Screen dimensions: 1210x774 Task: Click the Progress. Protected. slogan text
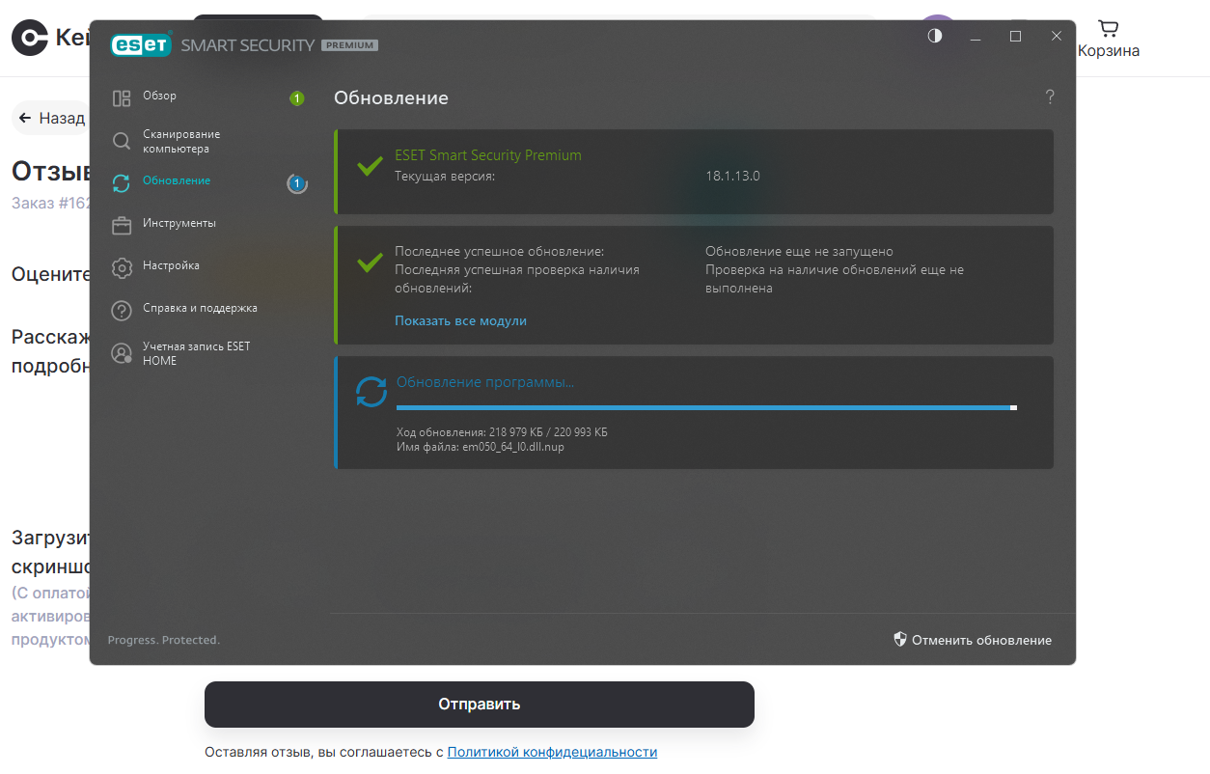164,640
